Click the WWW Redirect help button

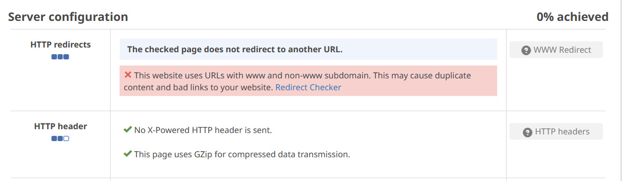[x=556, y=50]
